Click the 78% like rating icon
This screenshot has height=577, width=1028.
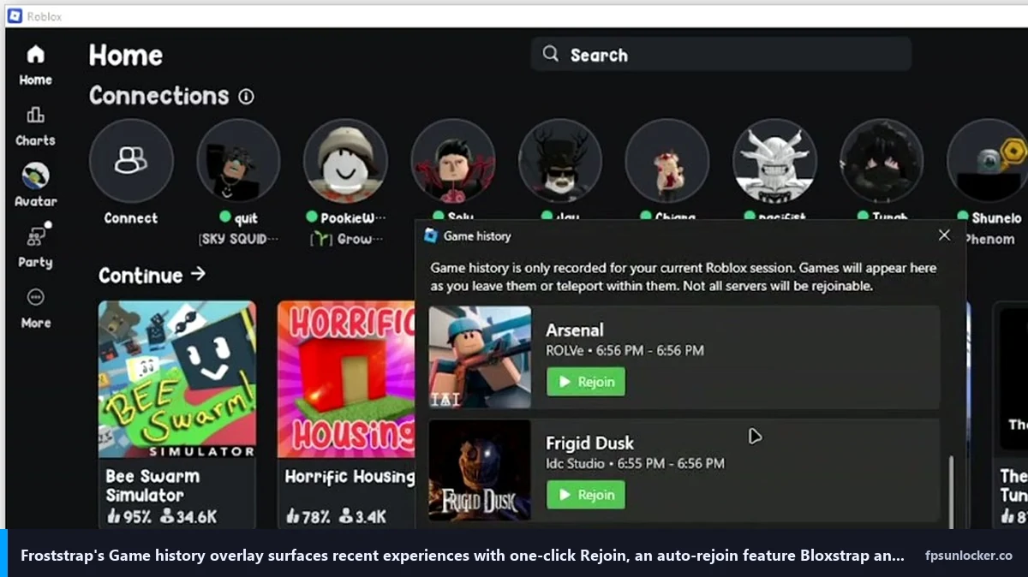[293, 516]
